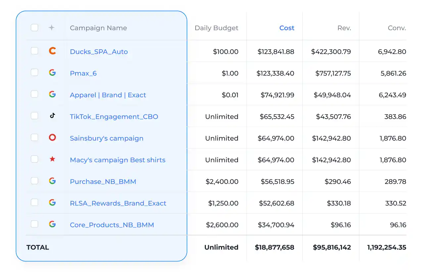
Task: Tick the Core_Products_NB_BMM checkbox
Action: point(34,224)
